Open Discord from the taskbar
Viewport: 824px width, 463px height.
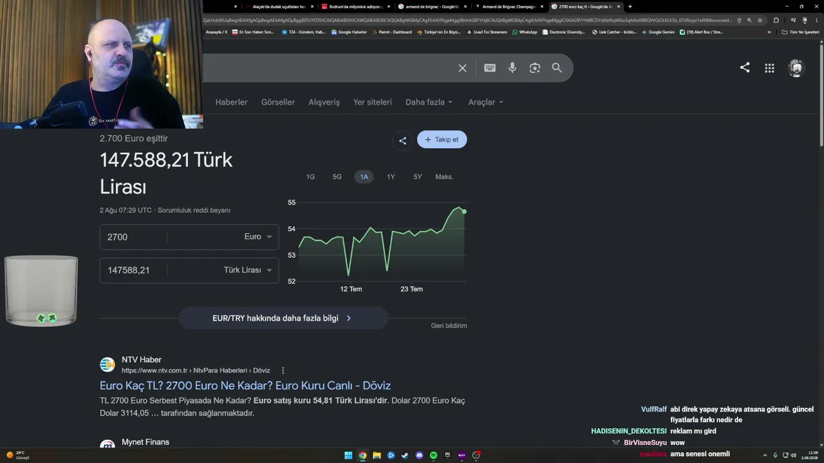(419, 455)
